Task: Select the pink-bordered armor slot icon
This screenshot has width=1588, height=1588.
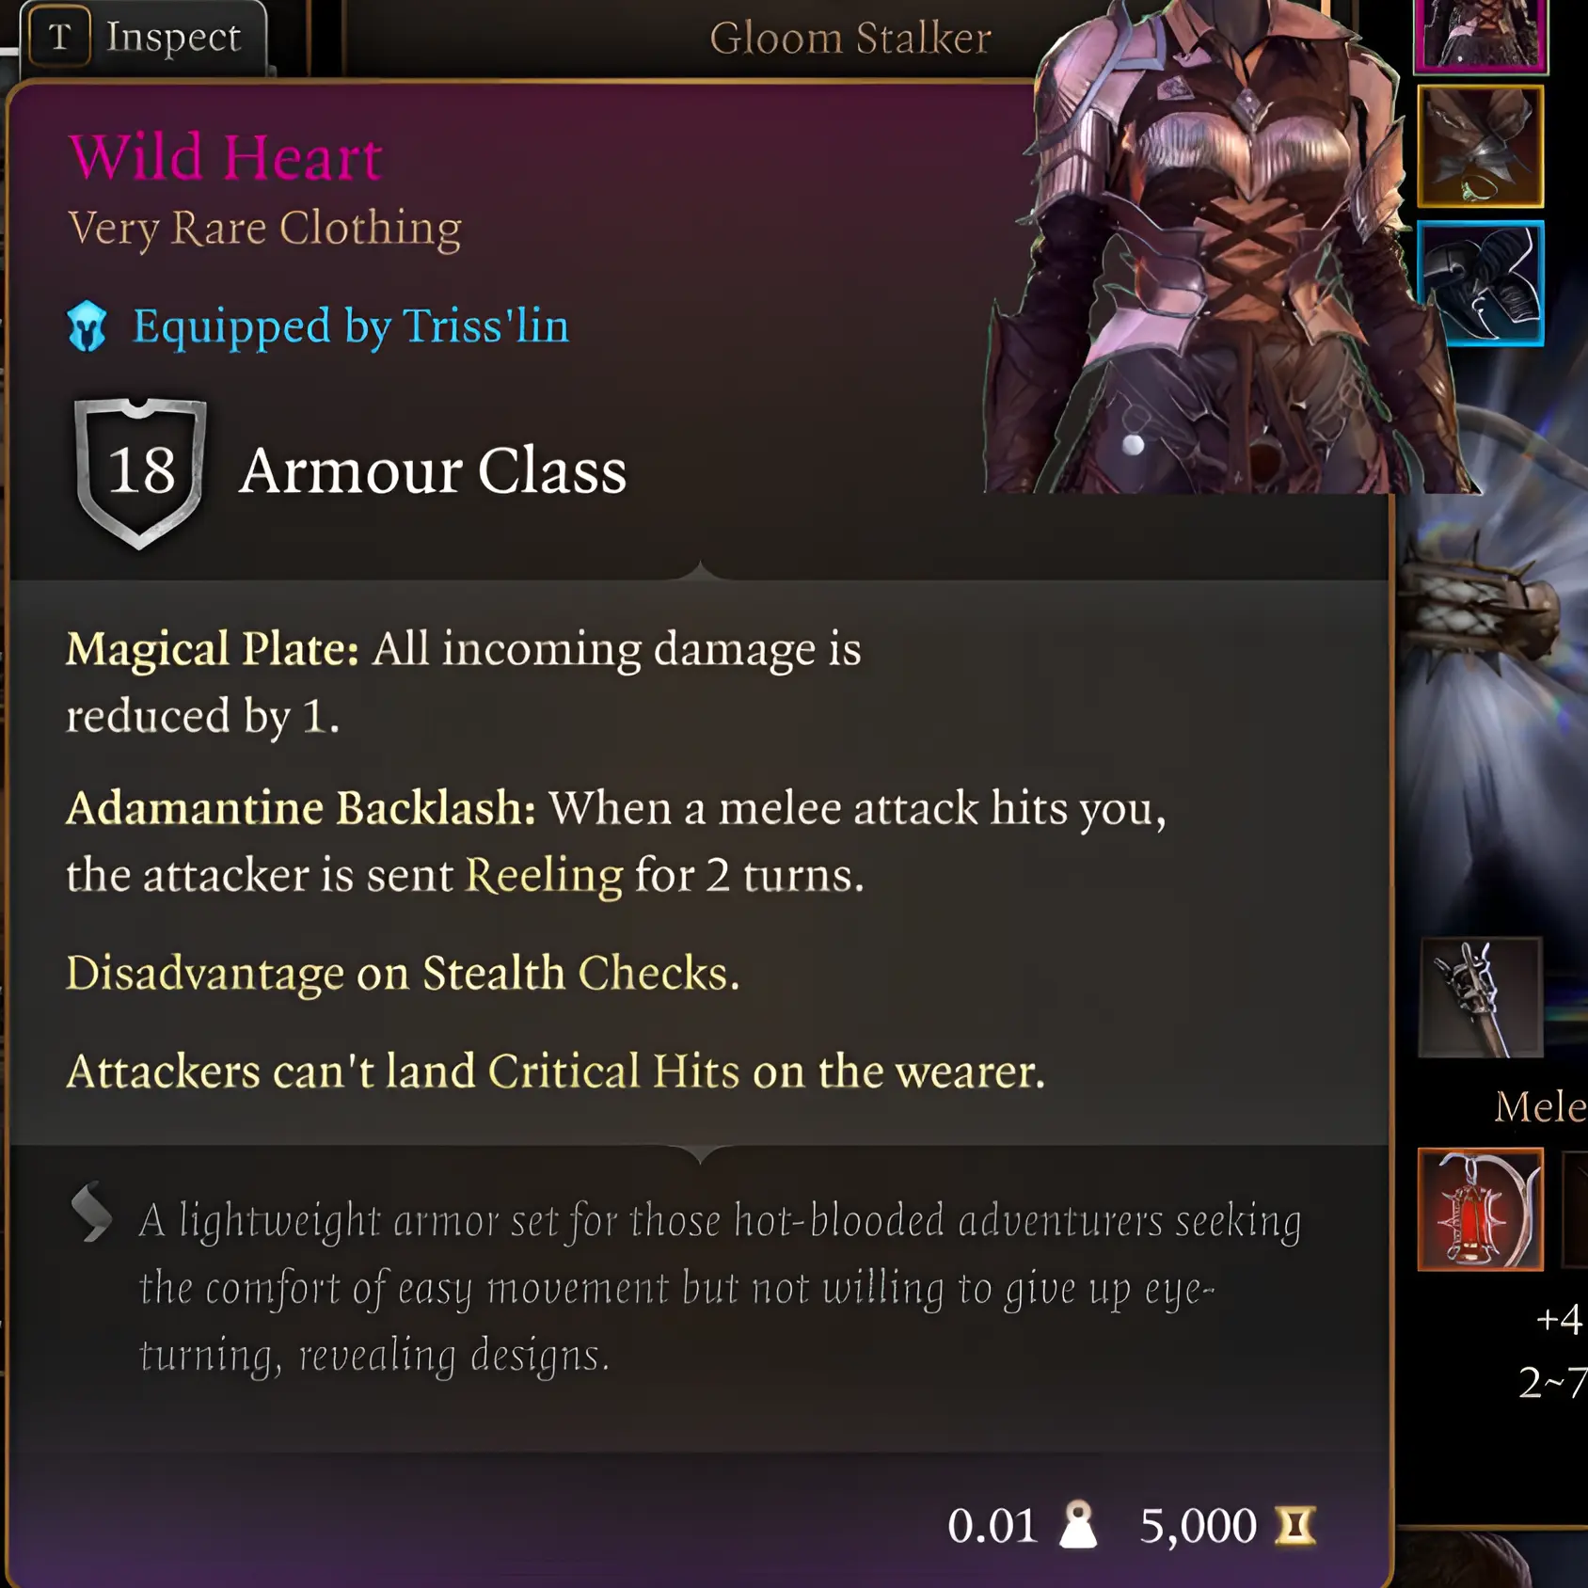Action: [x=1481, y=36]
